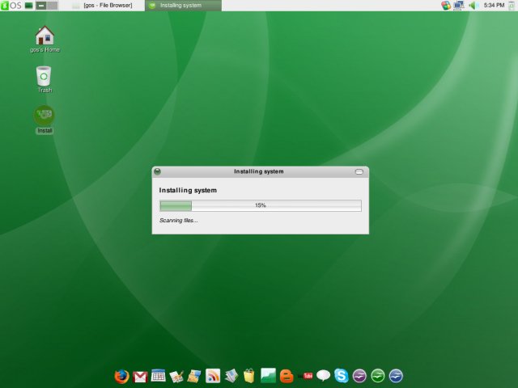This screenshot has width=518, height=388.
Task: Open the colorful Google gadgets tray icon
Action: coord(446,6)
